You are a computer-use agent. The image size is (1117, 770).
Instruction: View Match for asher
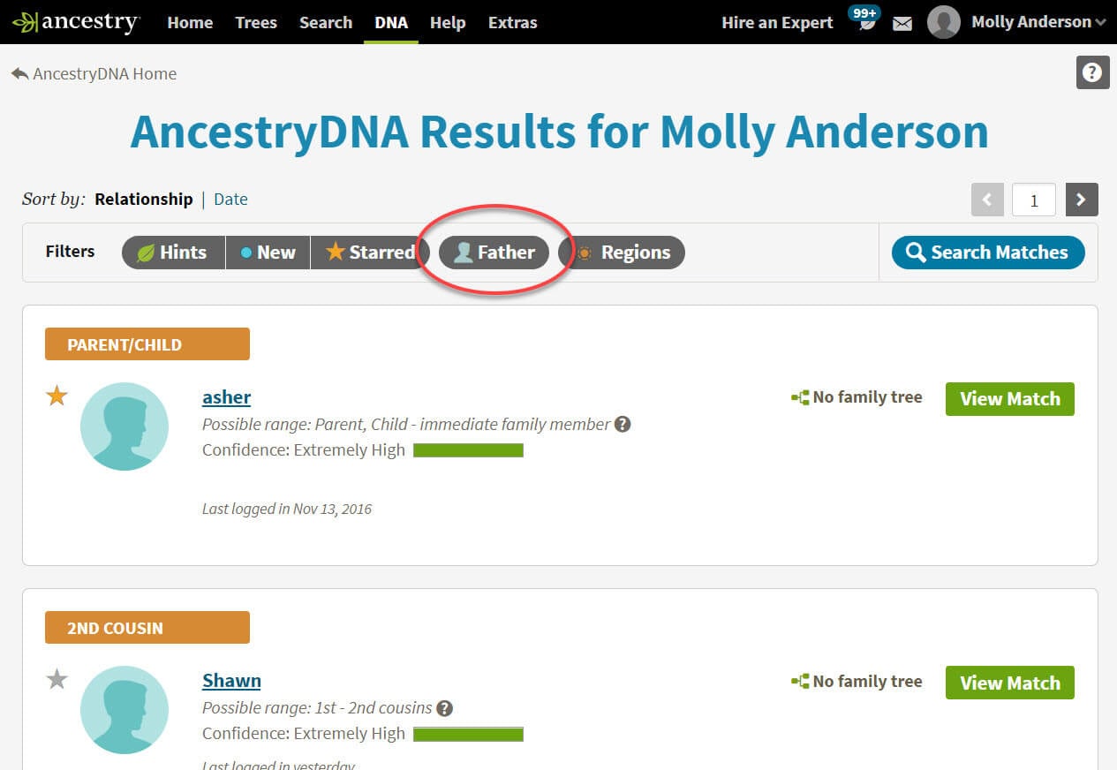[x=1008, y=399]
